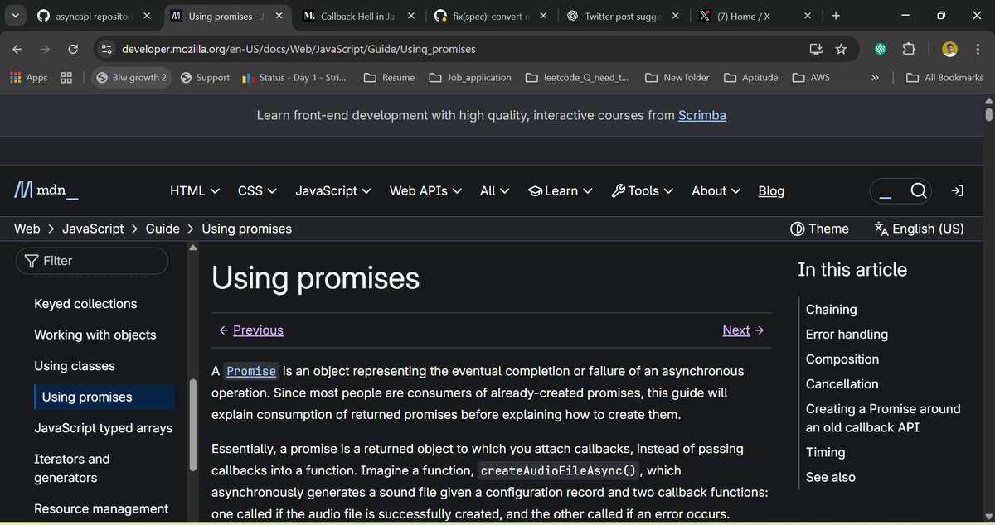The image size is (995, 525).
Task: Open a new tab with plus button
Action: click(x=835, y=16)
